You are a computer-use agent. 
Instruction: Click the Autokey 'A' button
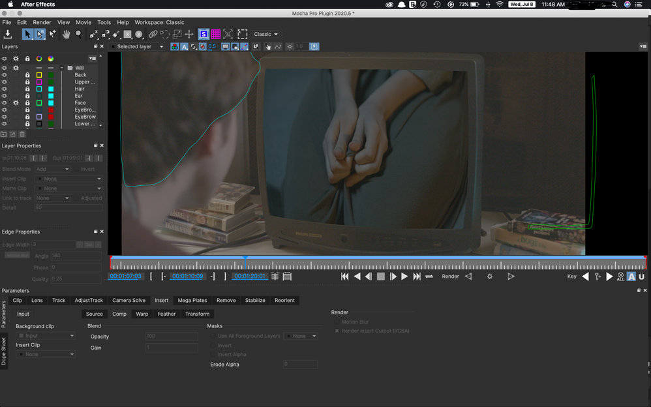[631, 277]
